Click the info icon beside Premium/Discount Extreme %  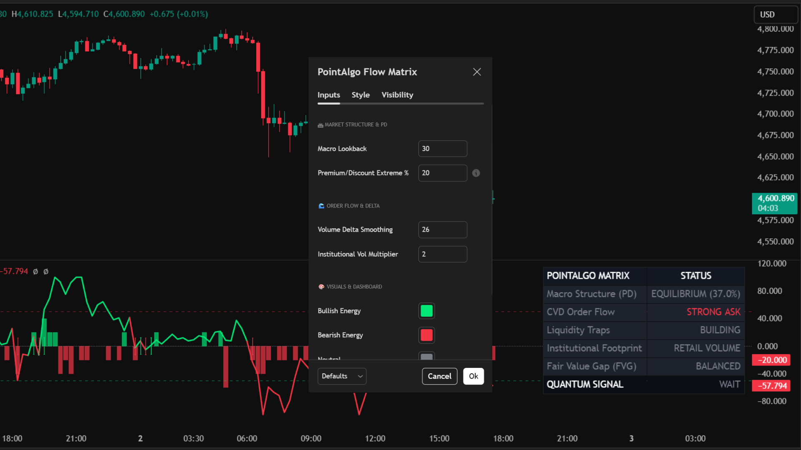pyautogui.click(x=476, y=173)
